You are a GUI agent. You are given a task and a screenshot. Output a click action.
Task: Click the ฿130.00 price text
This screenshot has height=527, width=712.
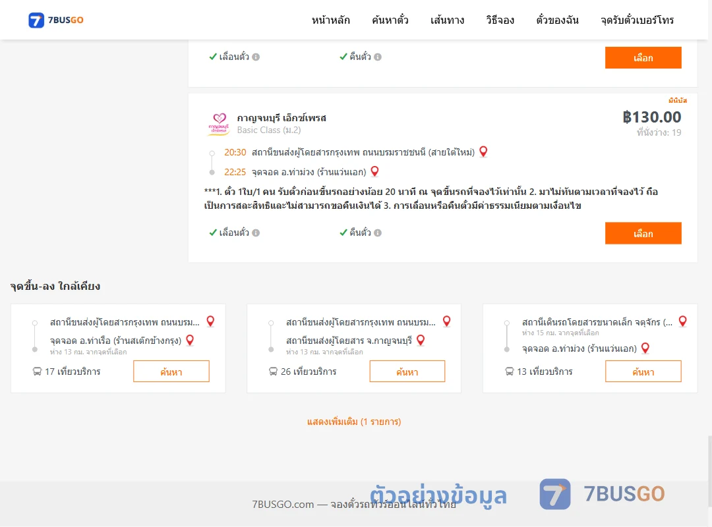651,117
